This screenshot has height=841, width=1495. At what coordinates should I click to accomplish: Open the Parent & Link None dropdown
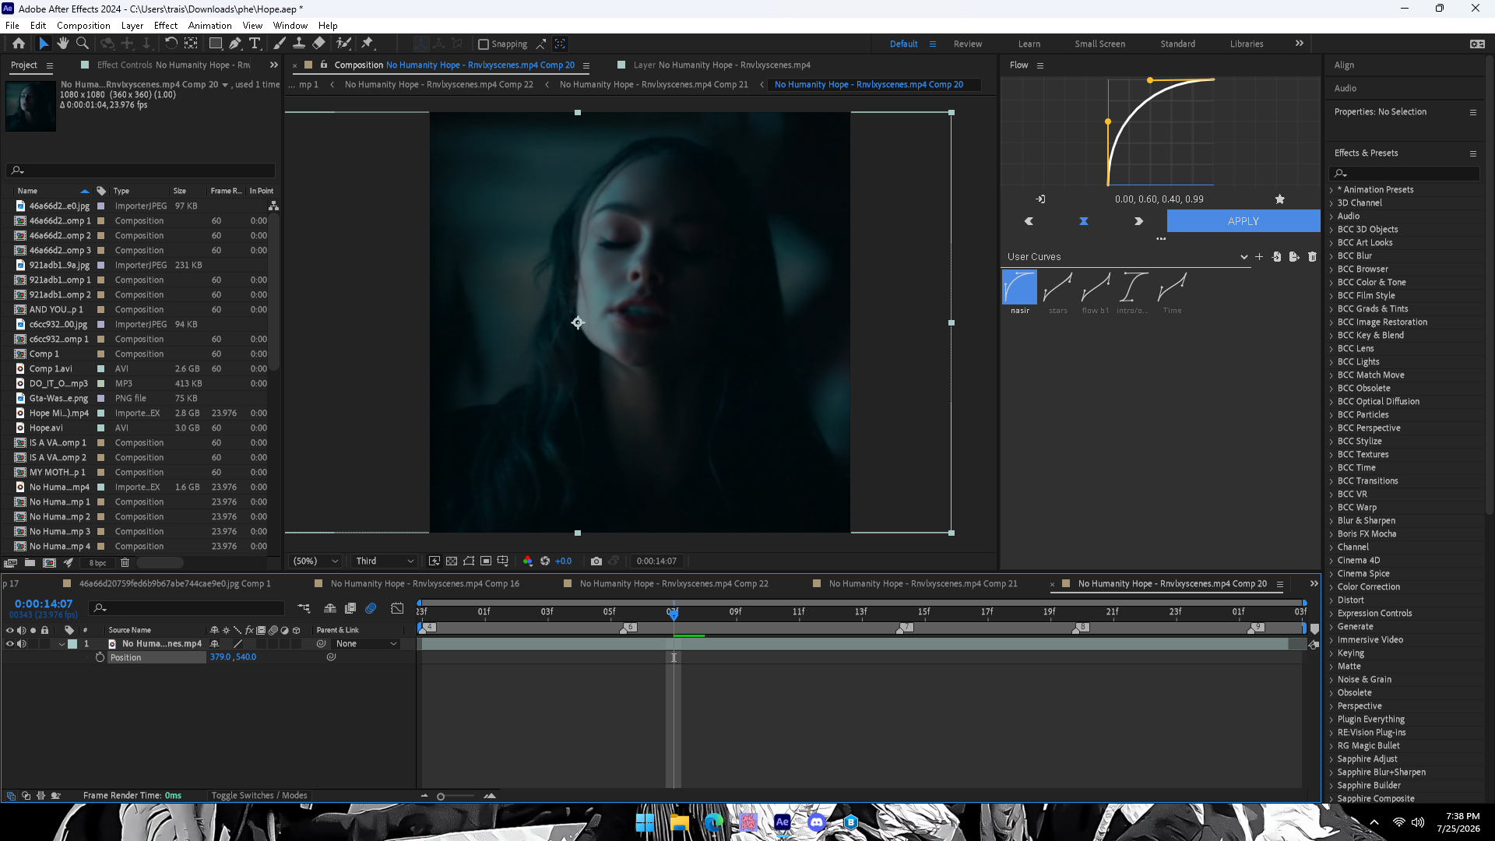pyautogui.click(x=366, y=644)
